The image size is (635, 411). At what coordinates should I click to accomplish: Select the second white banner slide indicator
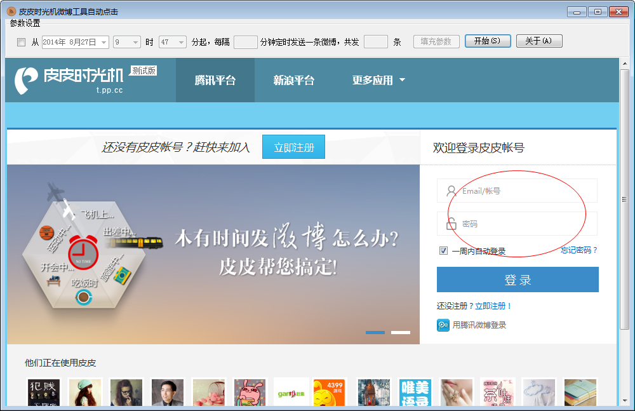click(x=401, y=332)
